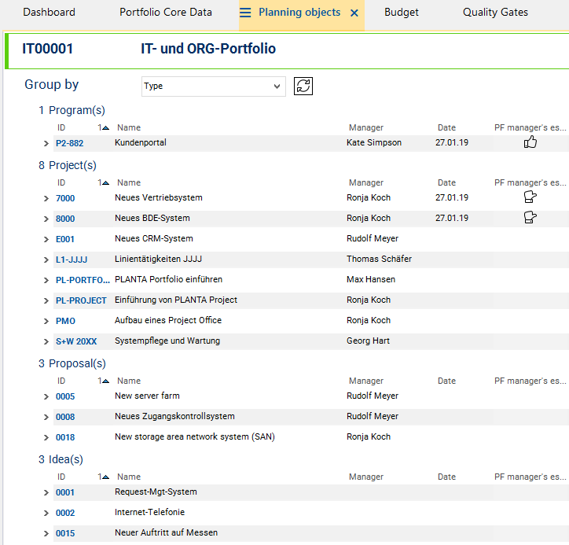
Task: Open project link PL-PROJECT
Action: (x=81, y=300)
